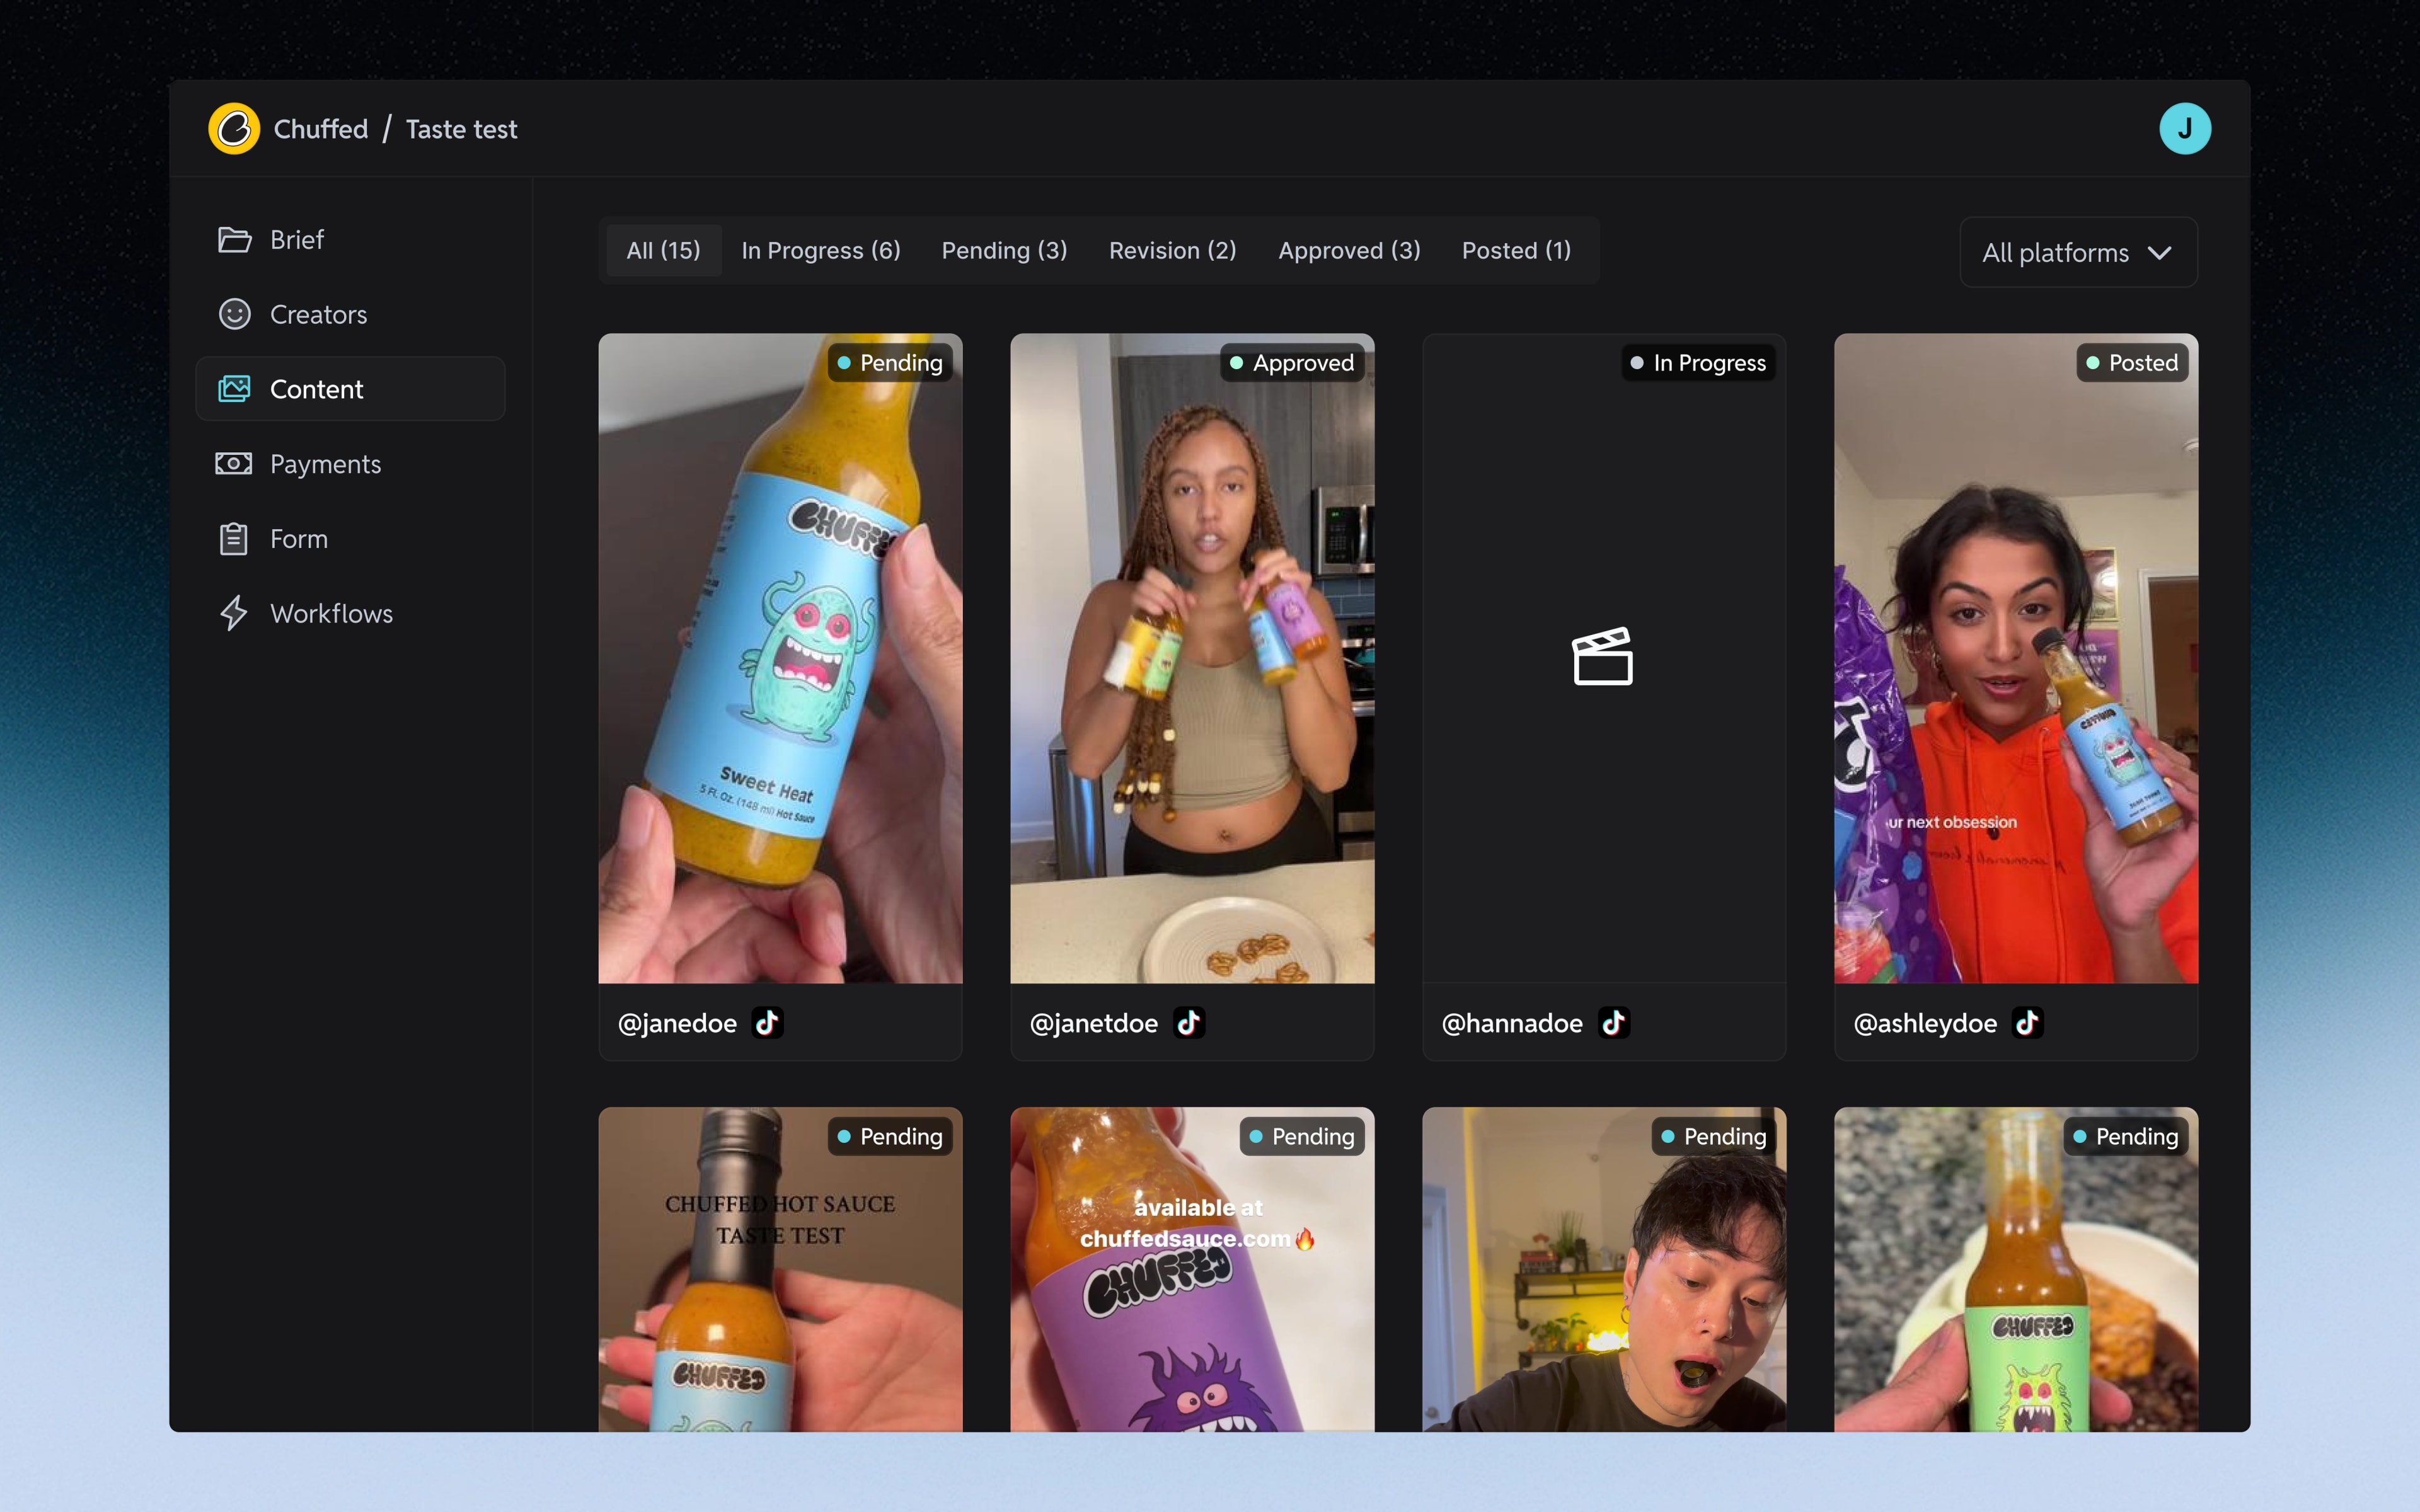Click the TikTok icon next to @hannadoe
Screen dimensions: 2420x1512
pos(1614,1023)
